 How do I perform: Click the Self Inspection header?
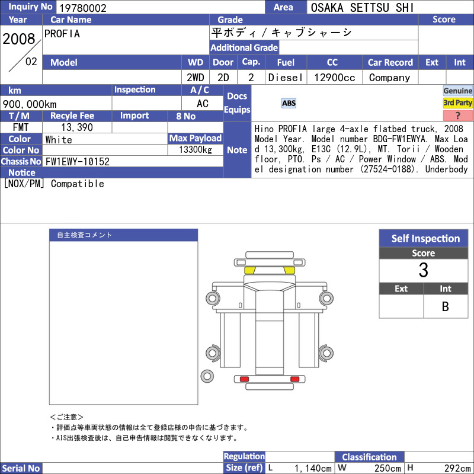(x=424, y=238)
